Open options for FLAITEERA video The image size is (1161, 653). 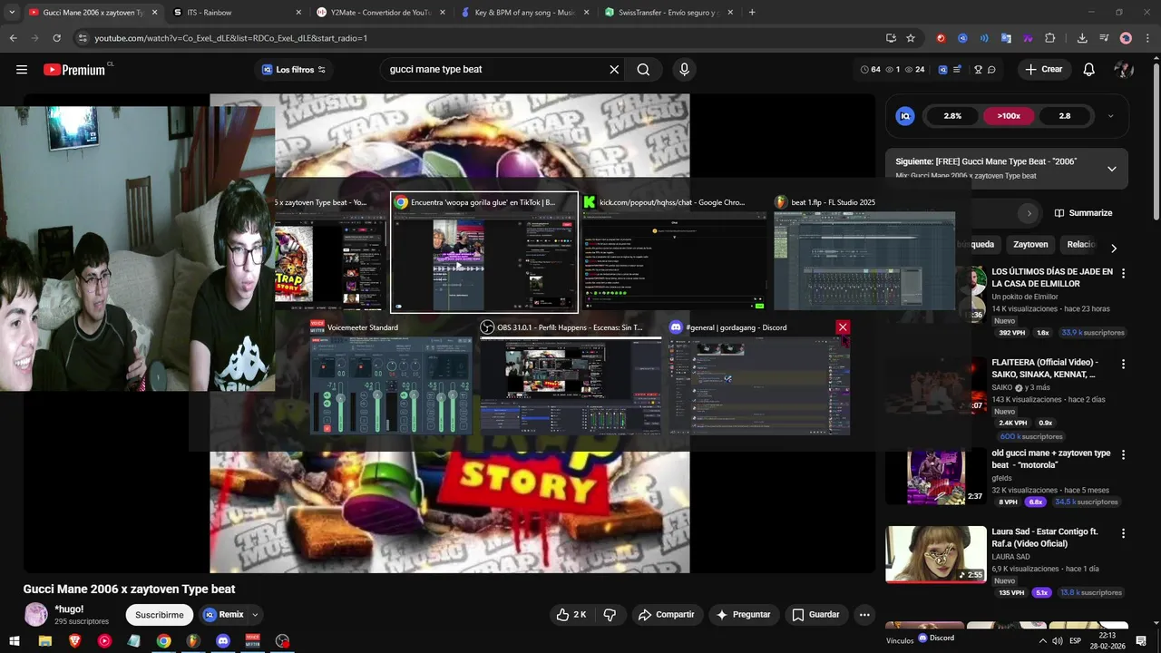click(1123, 364)
